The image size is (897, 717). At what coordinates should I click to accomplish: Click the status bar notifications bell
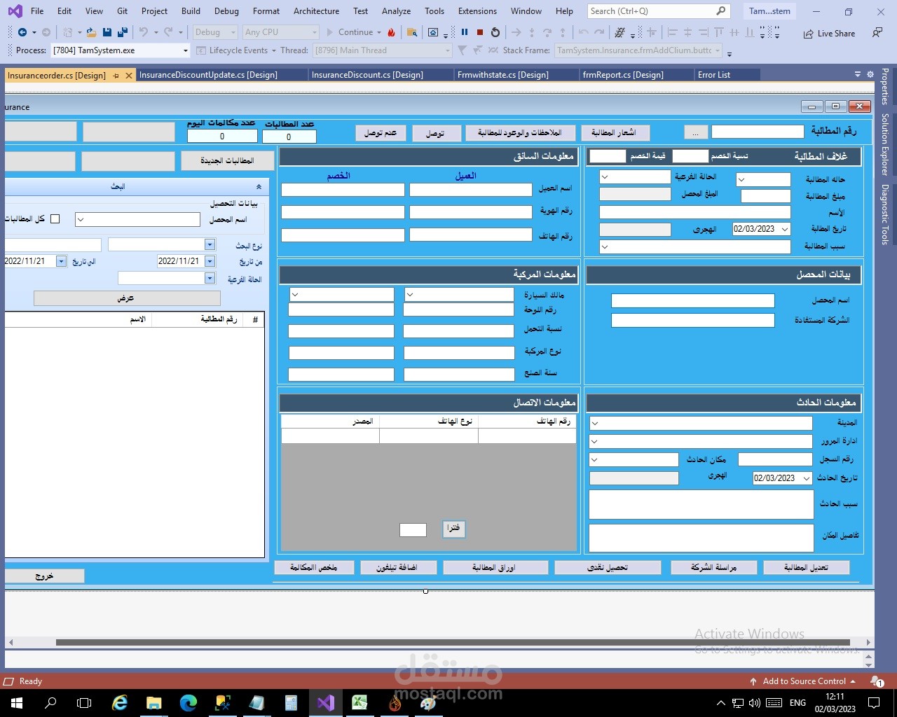click(877, 681)
